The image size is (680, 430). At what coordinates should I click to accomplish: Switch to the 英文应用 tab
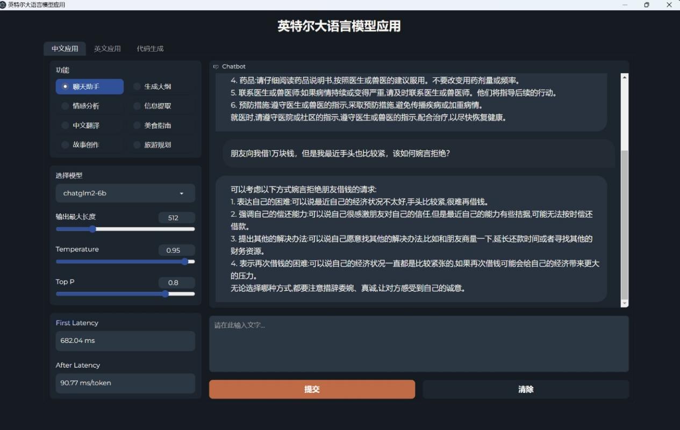[108, 48]
